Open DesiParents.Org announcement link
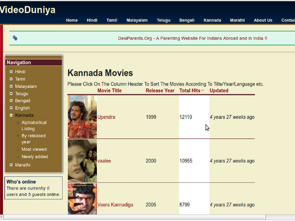The height and width of the screenshot is (221, 295). 192,38
